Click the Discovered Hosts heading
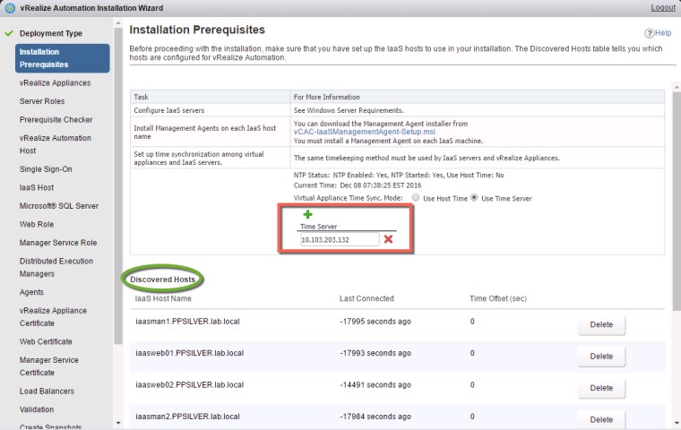This screenshot has height=430, width=681. (163, 279)
